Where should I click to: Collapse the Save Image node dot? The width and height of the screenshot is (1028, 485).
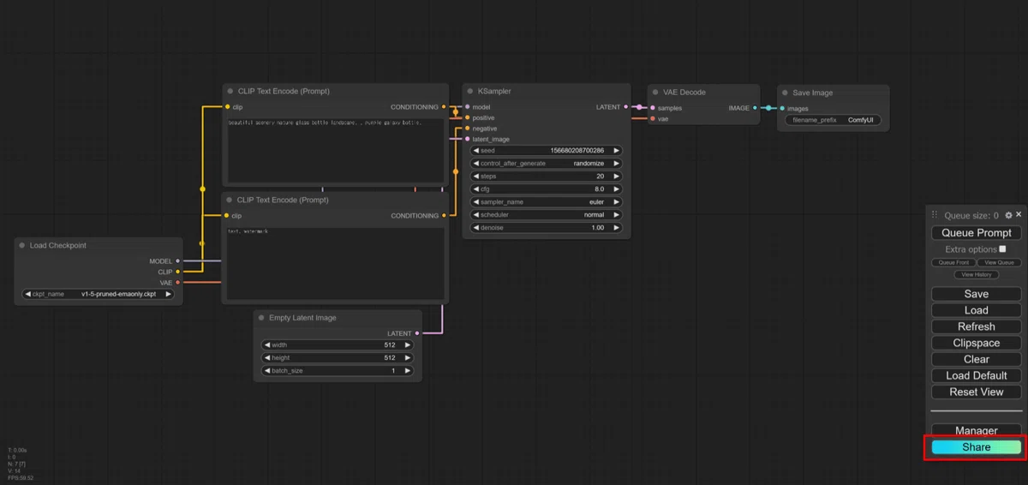click(785, 93)
